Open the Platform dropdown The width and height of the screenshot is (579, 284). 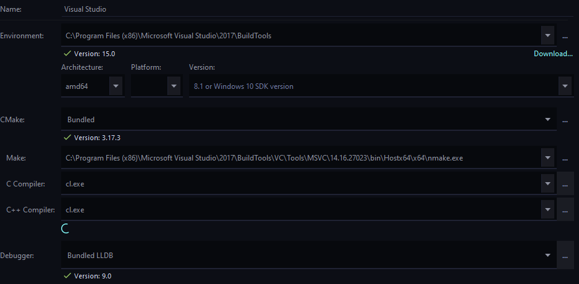pyautogui.click(x=174, y=86)
